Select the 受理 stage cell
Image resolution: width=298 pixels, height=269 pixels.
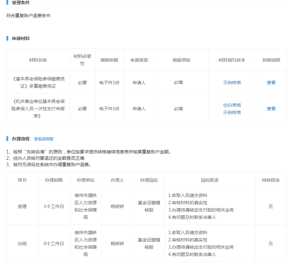click(x=22, y=206)
